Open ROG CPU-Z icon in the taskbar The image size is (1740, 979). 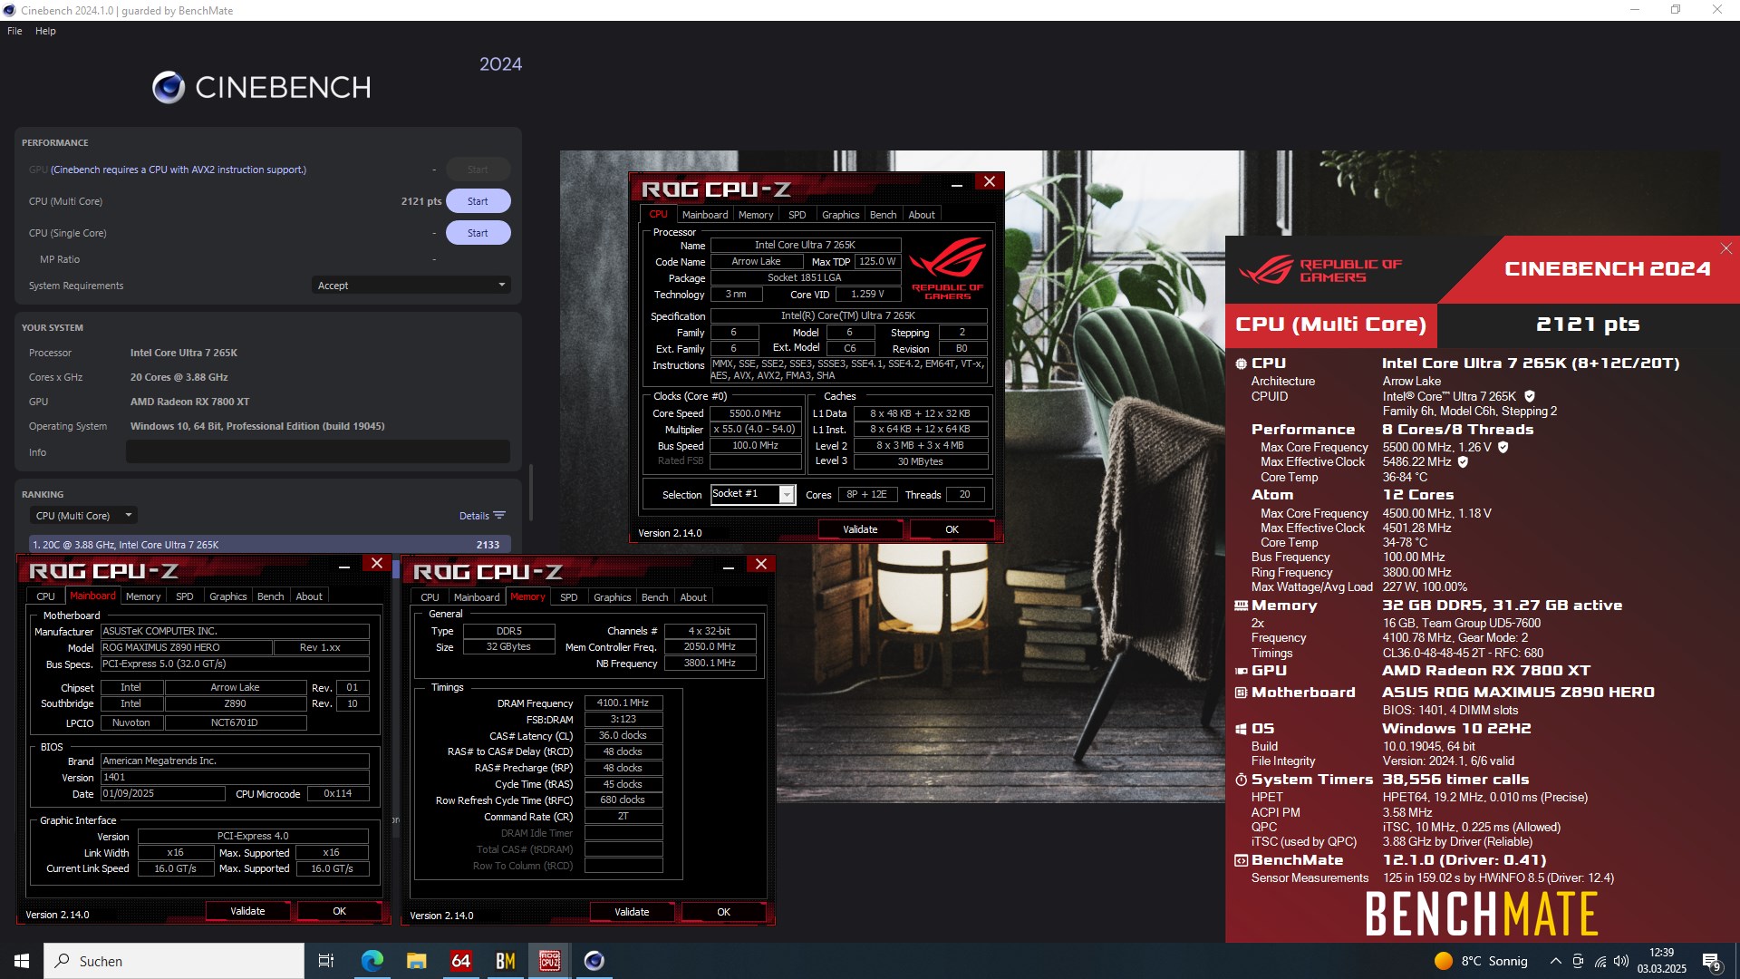tap(549, 961)
